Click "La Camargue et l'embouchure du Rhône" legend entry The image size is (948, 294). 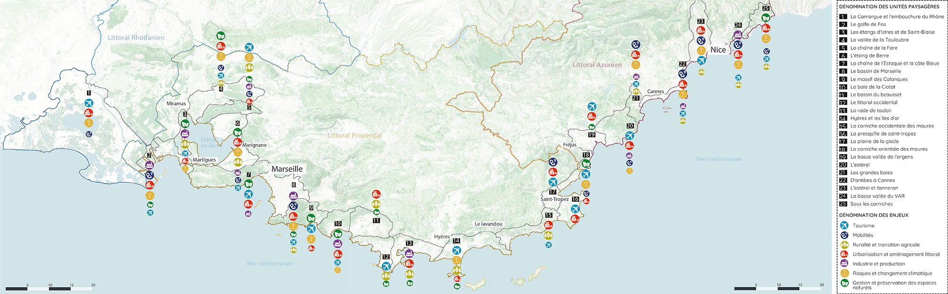[897, 17]
